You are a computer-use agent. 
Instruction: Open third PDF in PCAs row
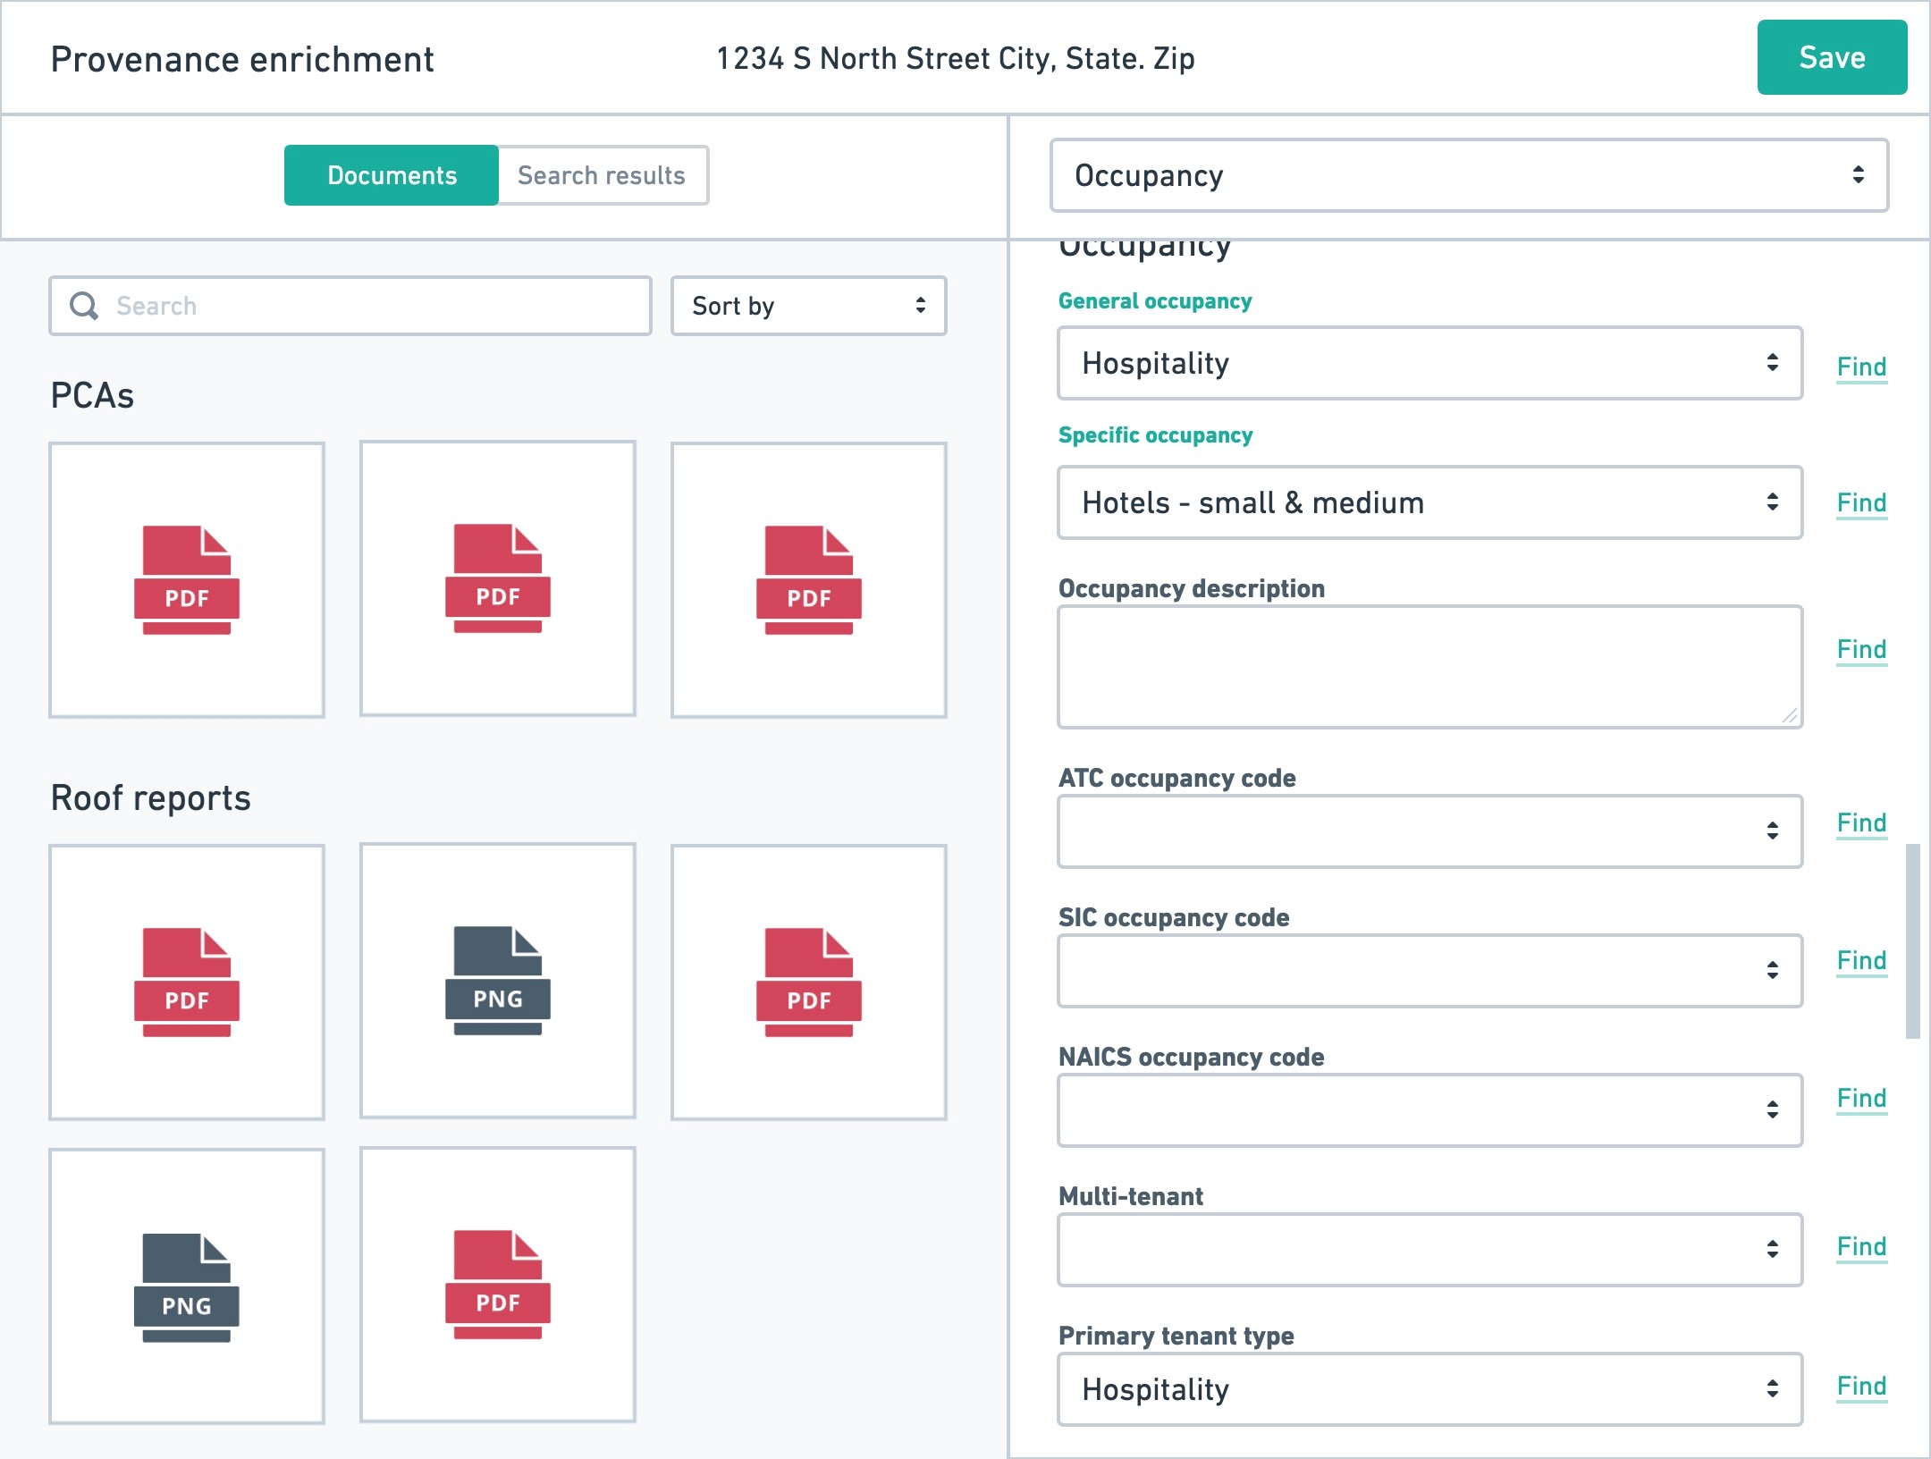click(x=809, y=579)
